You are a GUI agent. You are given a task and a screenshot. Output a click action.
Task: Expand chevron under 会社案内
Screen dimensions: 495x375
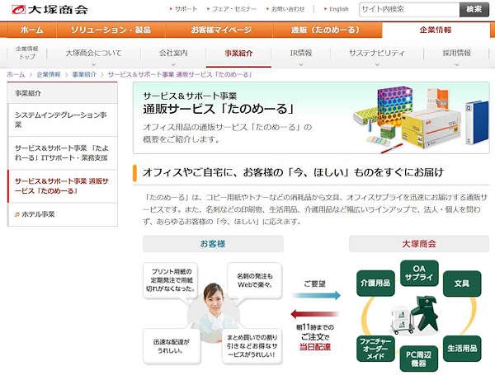tap(173, 64)
